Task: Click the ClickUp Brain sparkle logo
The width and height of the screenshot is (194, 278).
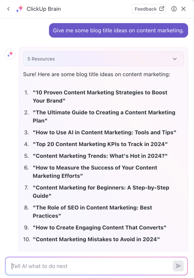Action: [19, 9]
